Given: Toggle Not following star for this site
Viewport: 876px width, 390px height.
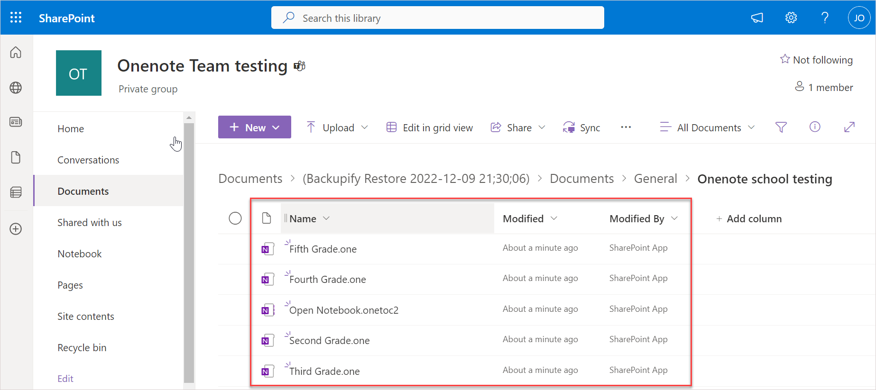Looking at the screenshot, I should pos(816,60).
